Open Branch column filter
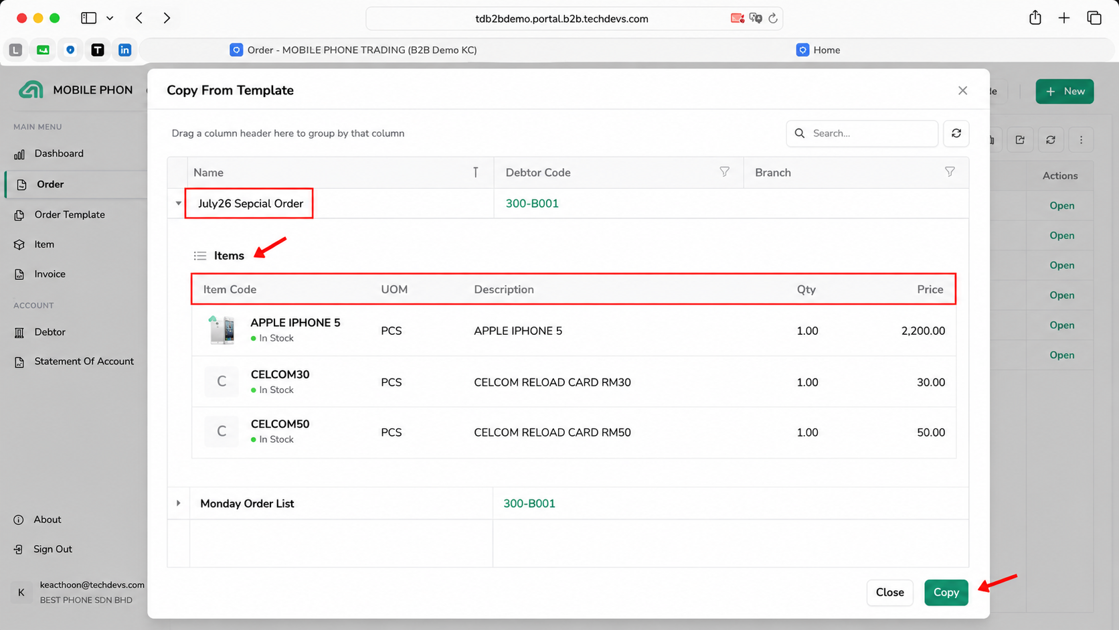Viewport: 1119px width, 630px height. pyautogui.click(x=950, y=172)
